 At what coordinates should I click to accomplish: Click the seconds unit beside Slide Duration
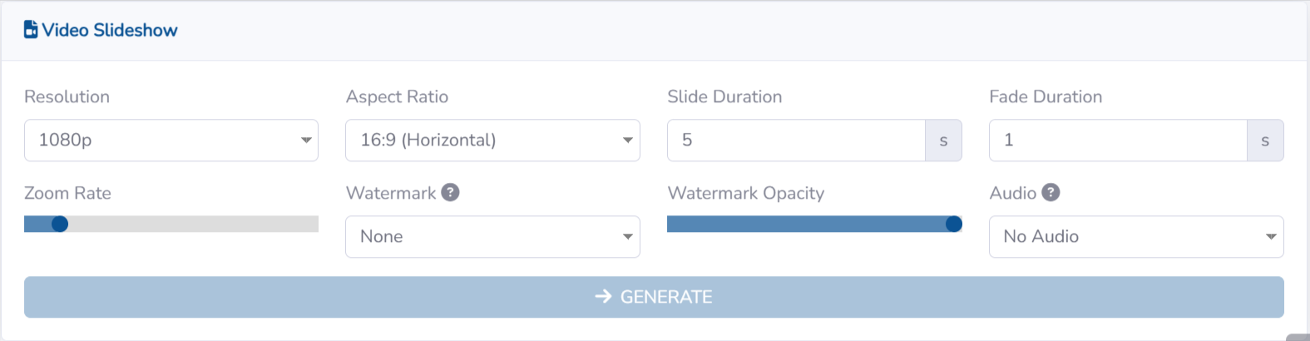pos(943,141)
